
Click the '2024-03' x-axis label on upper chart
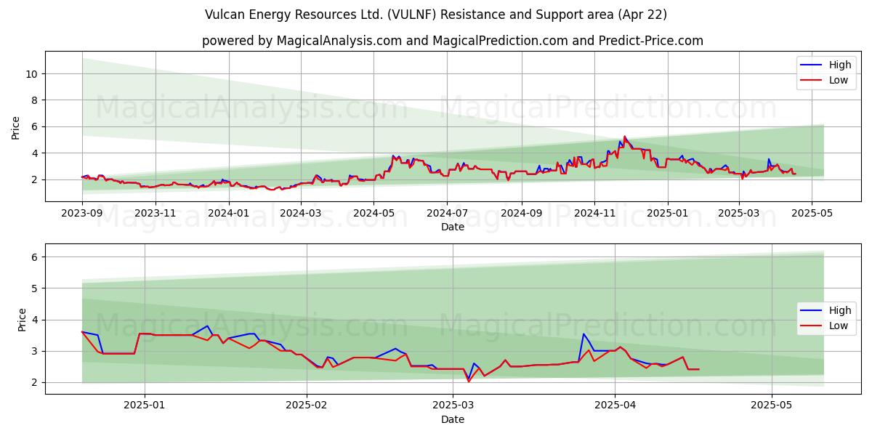[302, 214]
